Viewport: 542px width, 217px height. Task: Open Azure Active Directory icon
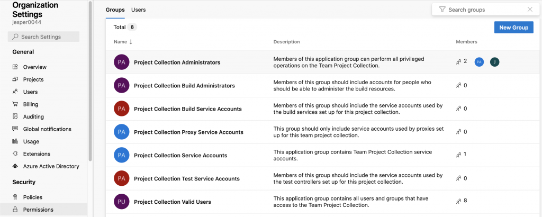click(x=15, y=166)
